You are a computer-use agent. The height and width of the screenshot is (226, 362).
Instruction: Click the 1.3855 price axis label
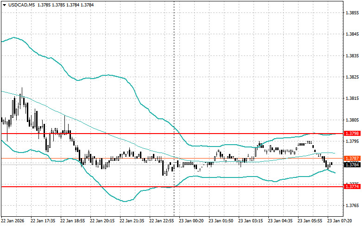click(353, 13)
